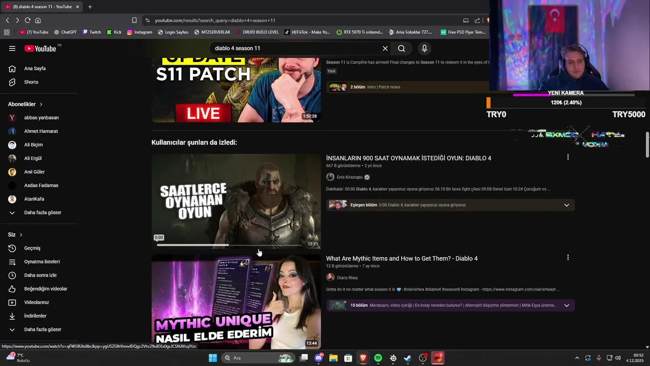The width and height of the screenshot is (650, 366).
Task: Go back in the browser
Action: tap(8, 20)
